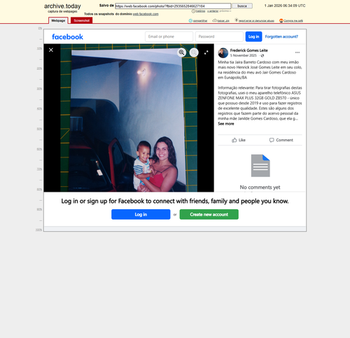Open Frederick Gomes Leite's profile picture
The image size is (350, 338).
coord(223,53)
